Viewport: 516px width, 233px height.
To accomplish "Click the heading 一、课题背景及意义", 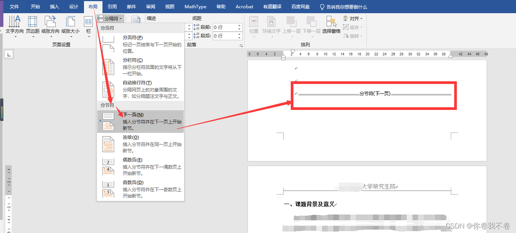I will pos(309,205).
